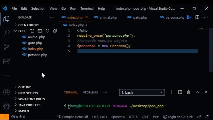The height and width of the screenshot is (120, 213).
Task: Click UTF-8 encoding status entry
Action: 133,117
